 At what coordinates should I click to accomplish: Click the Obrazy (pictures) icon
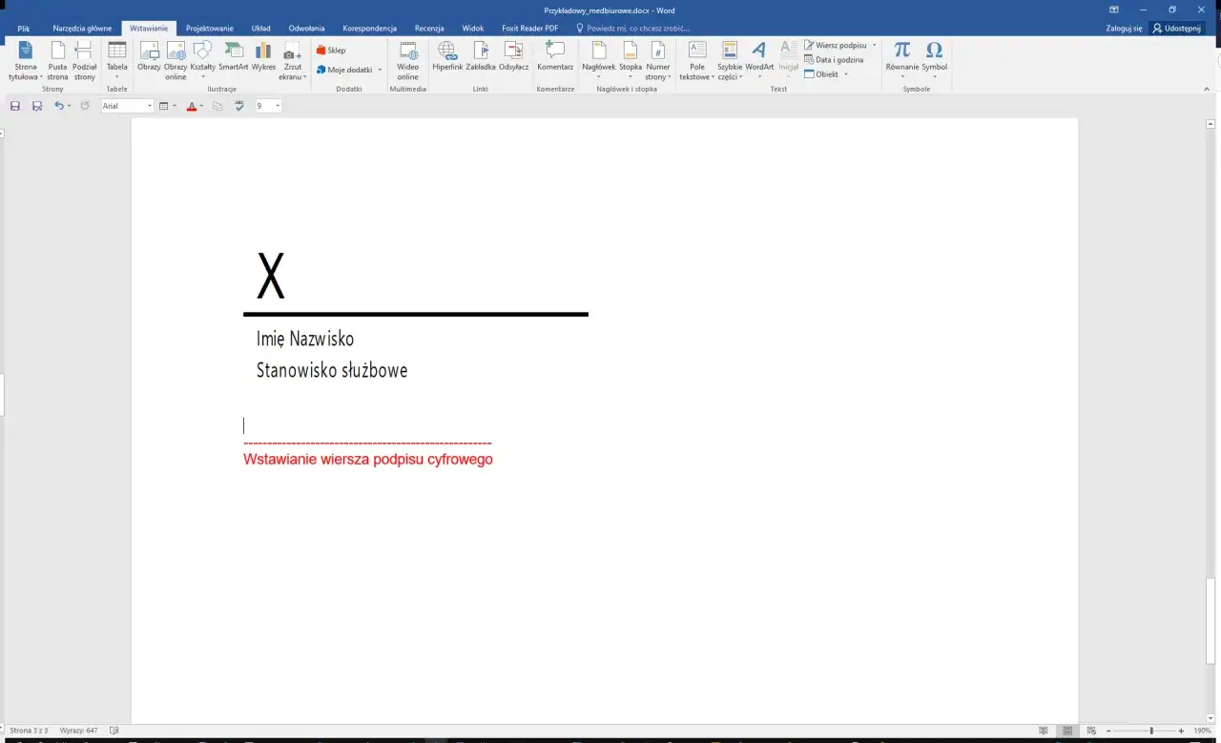(149, 57)
